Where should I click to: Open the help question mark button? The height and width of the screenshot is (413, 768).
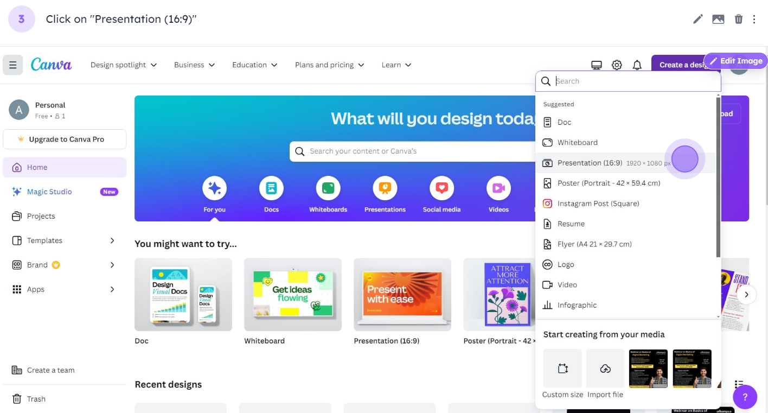745,397
